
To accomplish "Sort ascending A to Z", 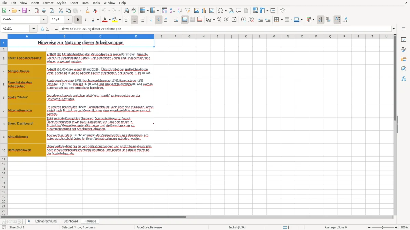I will 173,11.
